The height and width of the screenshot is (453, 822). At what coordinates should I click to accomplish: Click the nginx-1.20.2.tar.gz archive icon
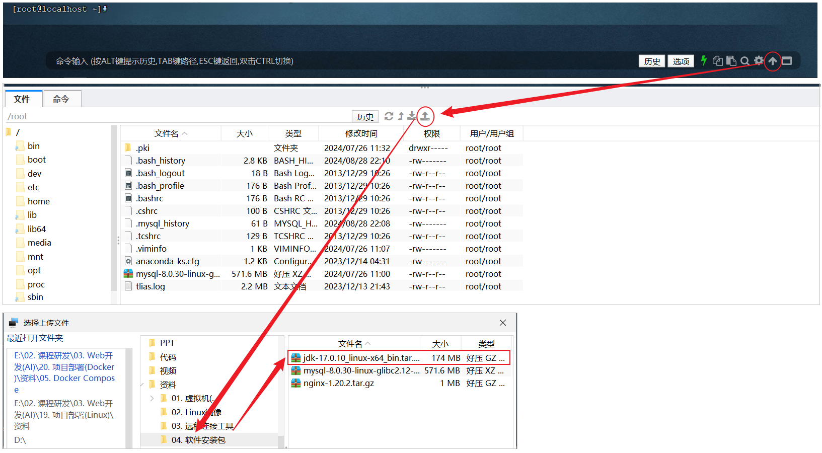point(296,383)
